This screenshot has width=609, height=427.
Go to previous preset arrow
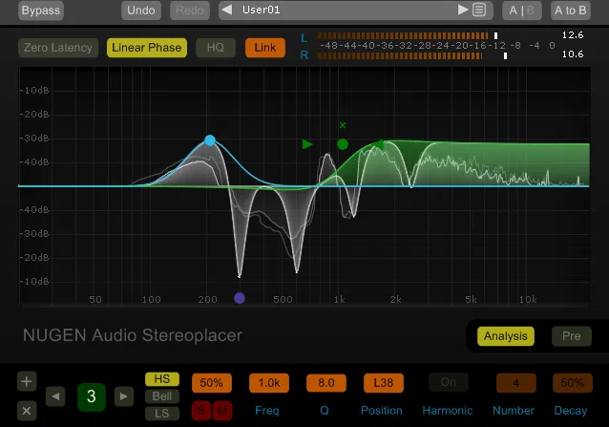coord(227,10)
